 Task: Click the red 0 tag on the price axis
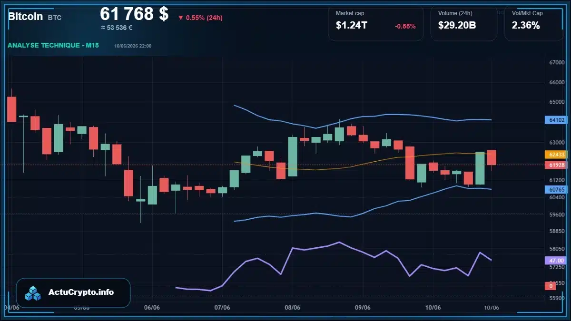point(551,286)
